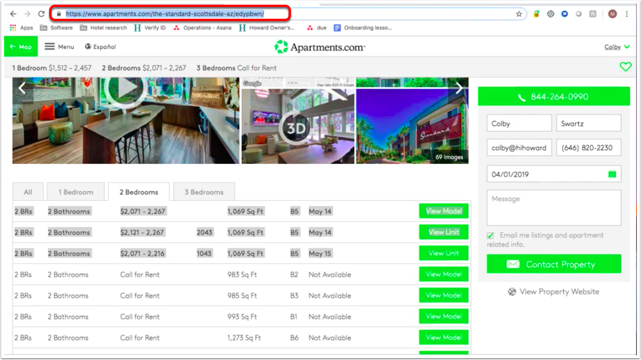
Task: Click the last name field 'Swartz'
Action: (x=589, y=124)
